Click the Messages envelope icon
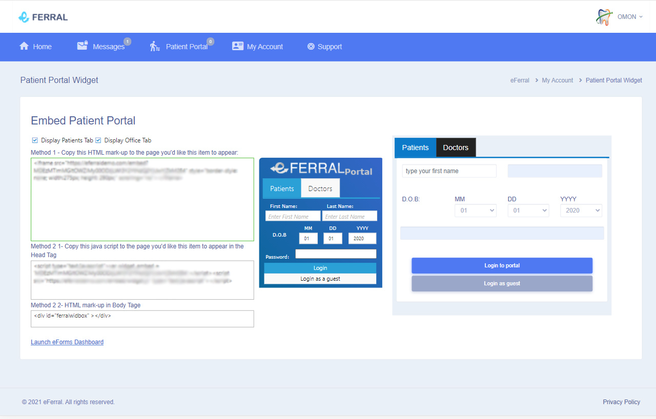This screenshot has width=656, height=419. point(83,46)
